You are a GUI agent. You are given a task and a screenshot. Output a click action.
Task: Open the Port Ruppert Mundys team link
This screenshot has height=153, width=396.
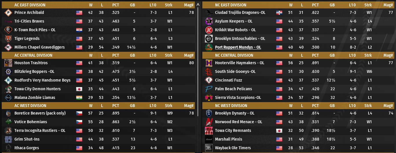(x=238, y=47)
